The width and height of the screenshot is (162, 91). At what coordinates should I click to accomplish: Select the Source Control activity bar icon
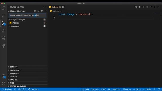[3, 23]
